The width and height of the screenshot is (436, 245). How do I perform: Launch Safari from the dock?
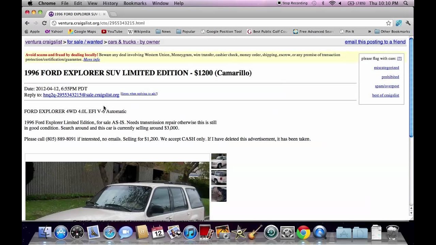(109, 233)
